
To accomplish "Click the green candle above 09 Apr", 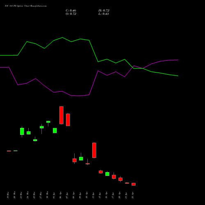I will (81, 159).
